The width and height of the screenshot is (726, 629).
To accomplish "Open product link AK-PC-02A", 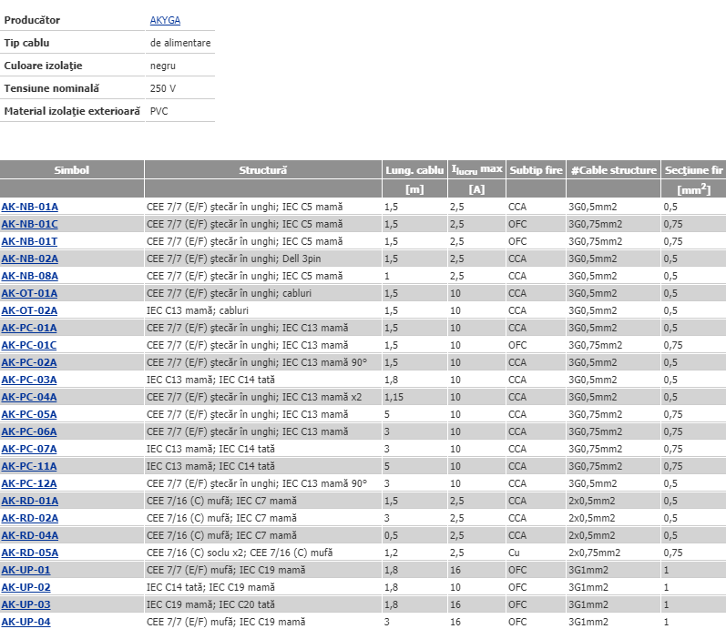I will [29, 362].
